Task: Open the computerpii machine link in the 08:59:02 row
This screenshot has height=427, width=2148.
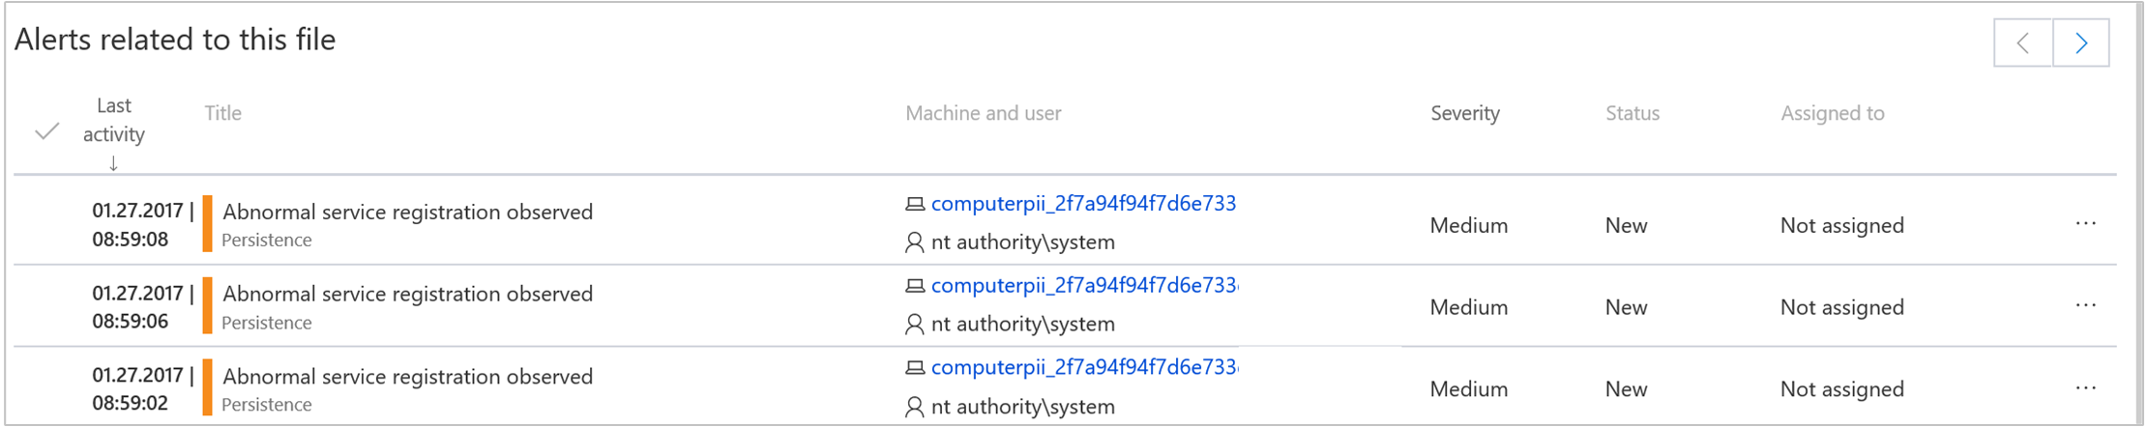Action: (x=1082, y=368)
